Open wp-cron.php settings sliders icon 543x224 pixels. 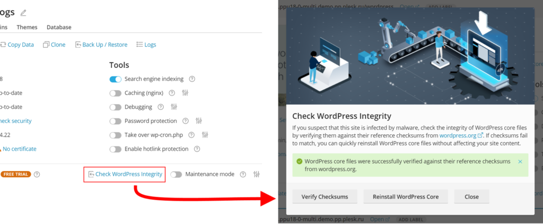(x=205, y=135)
